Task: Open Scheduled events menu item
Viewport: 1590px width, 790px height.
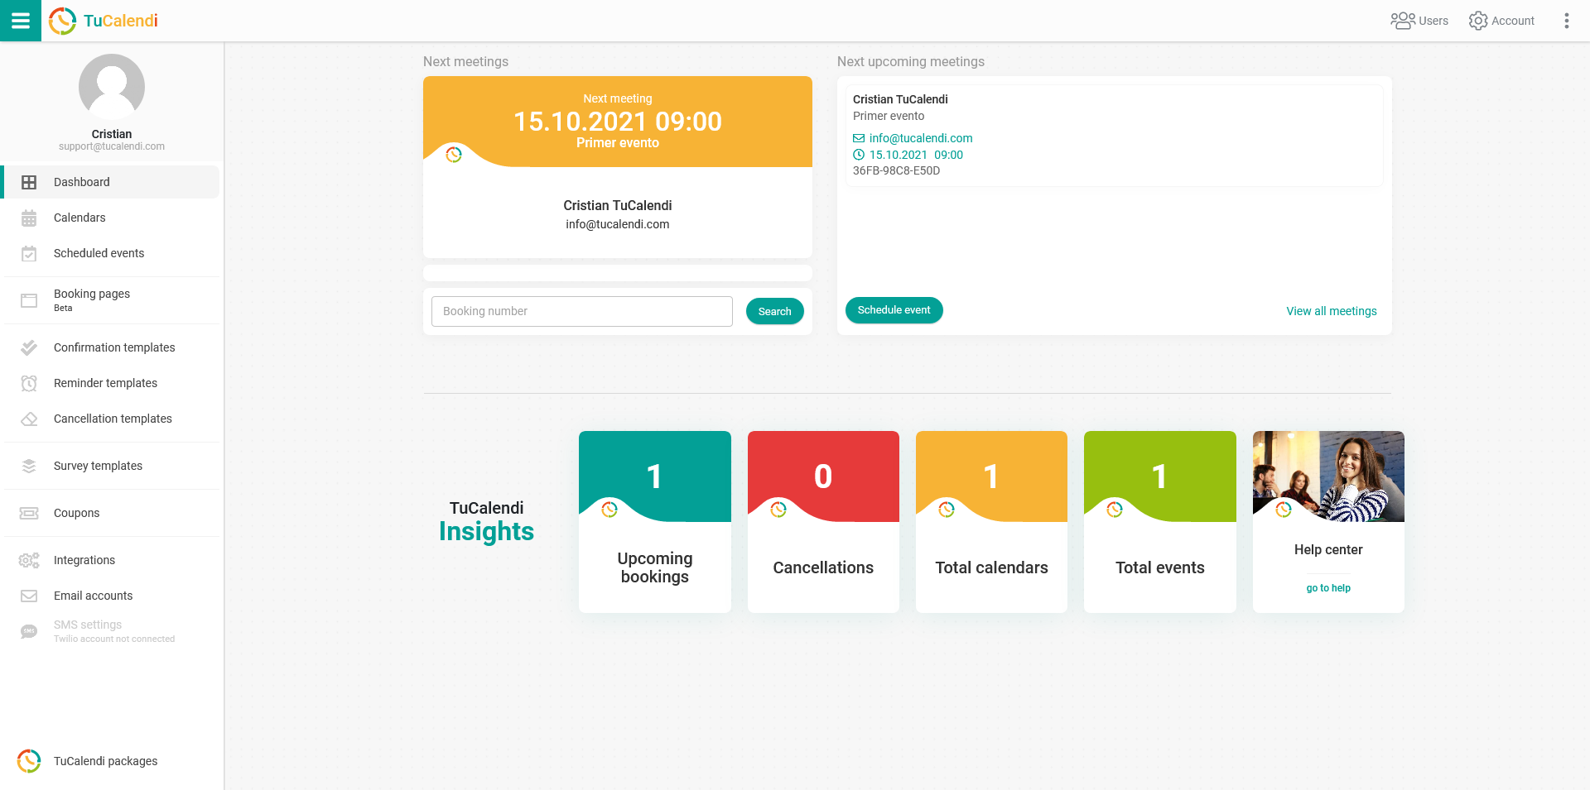Action: click(x=111, y=253)
